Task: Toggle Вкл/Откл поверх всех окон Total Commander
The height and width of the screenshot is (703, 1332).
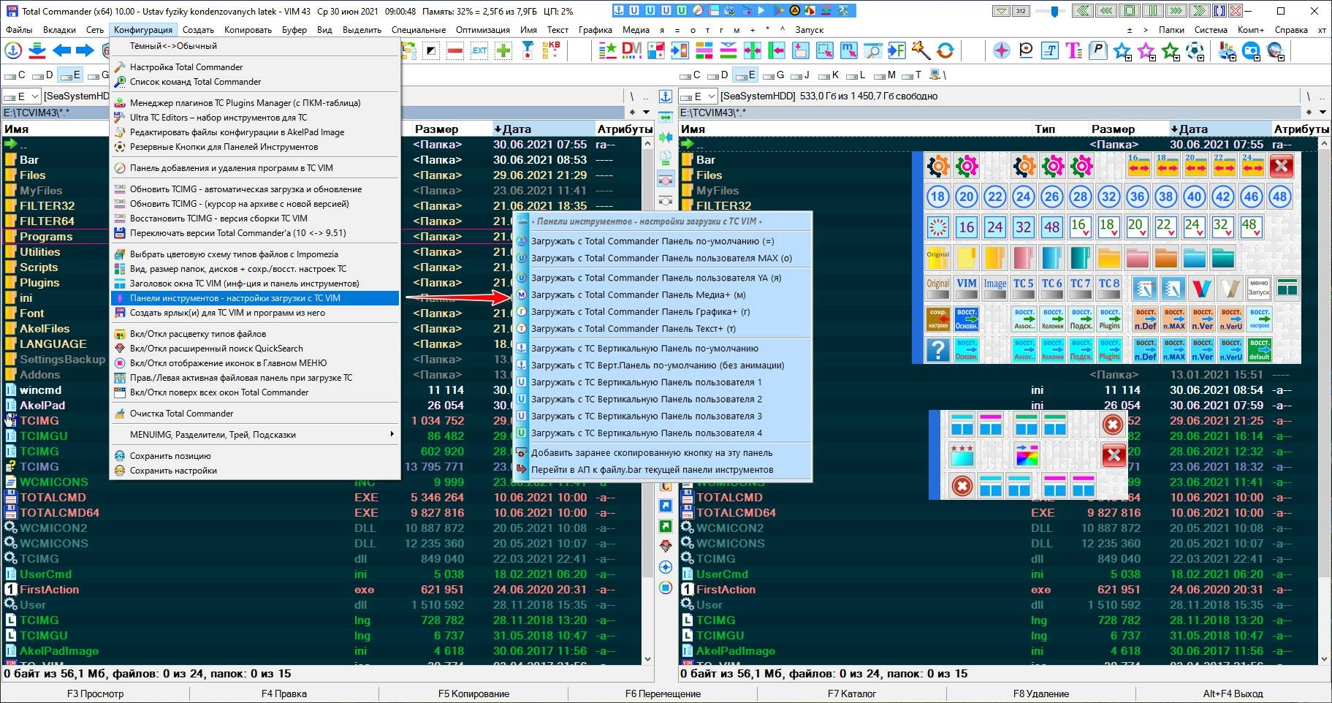Action: [x=254, y=392]
